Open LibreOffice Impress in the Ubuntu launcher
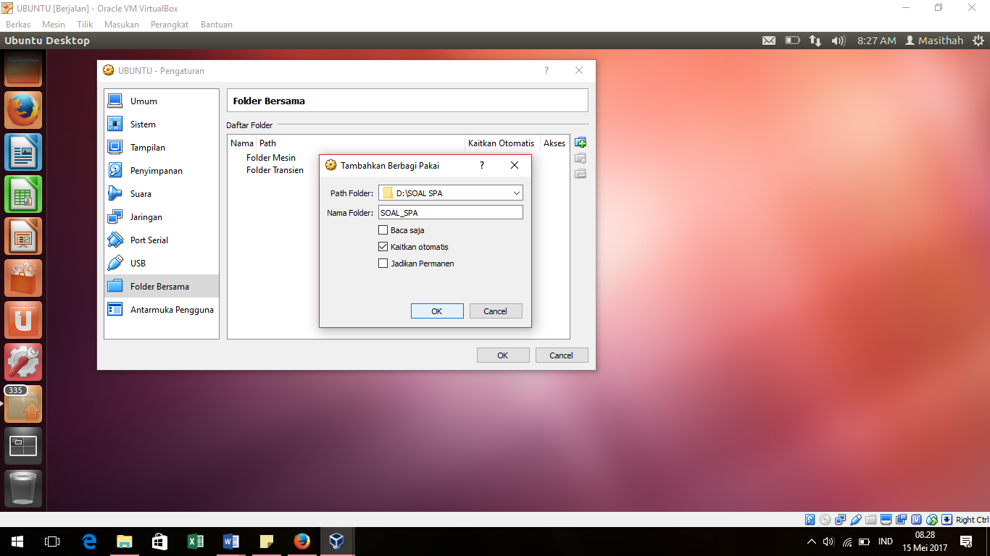The width and height of the screenshot is (990, 556). click(23, 236)
